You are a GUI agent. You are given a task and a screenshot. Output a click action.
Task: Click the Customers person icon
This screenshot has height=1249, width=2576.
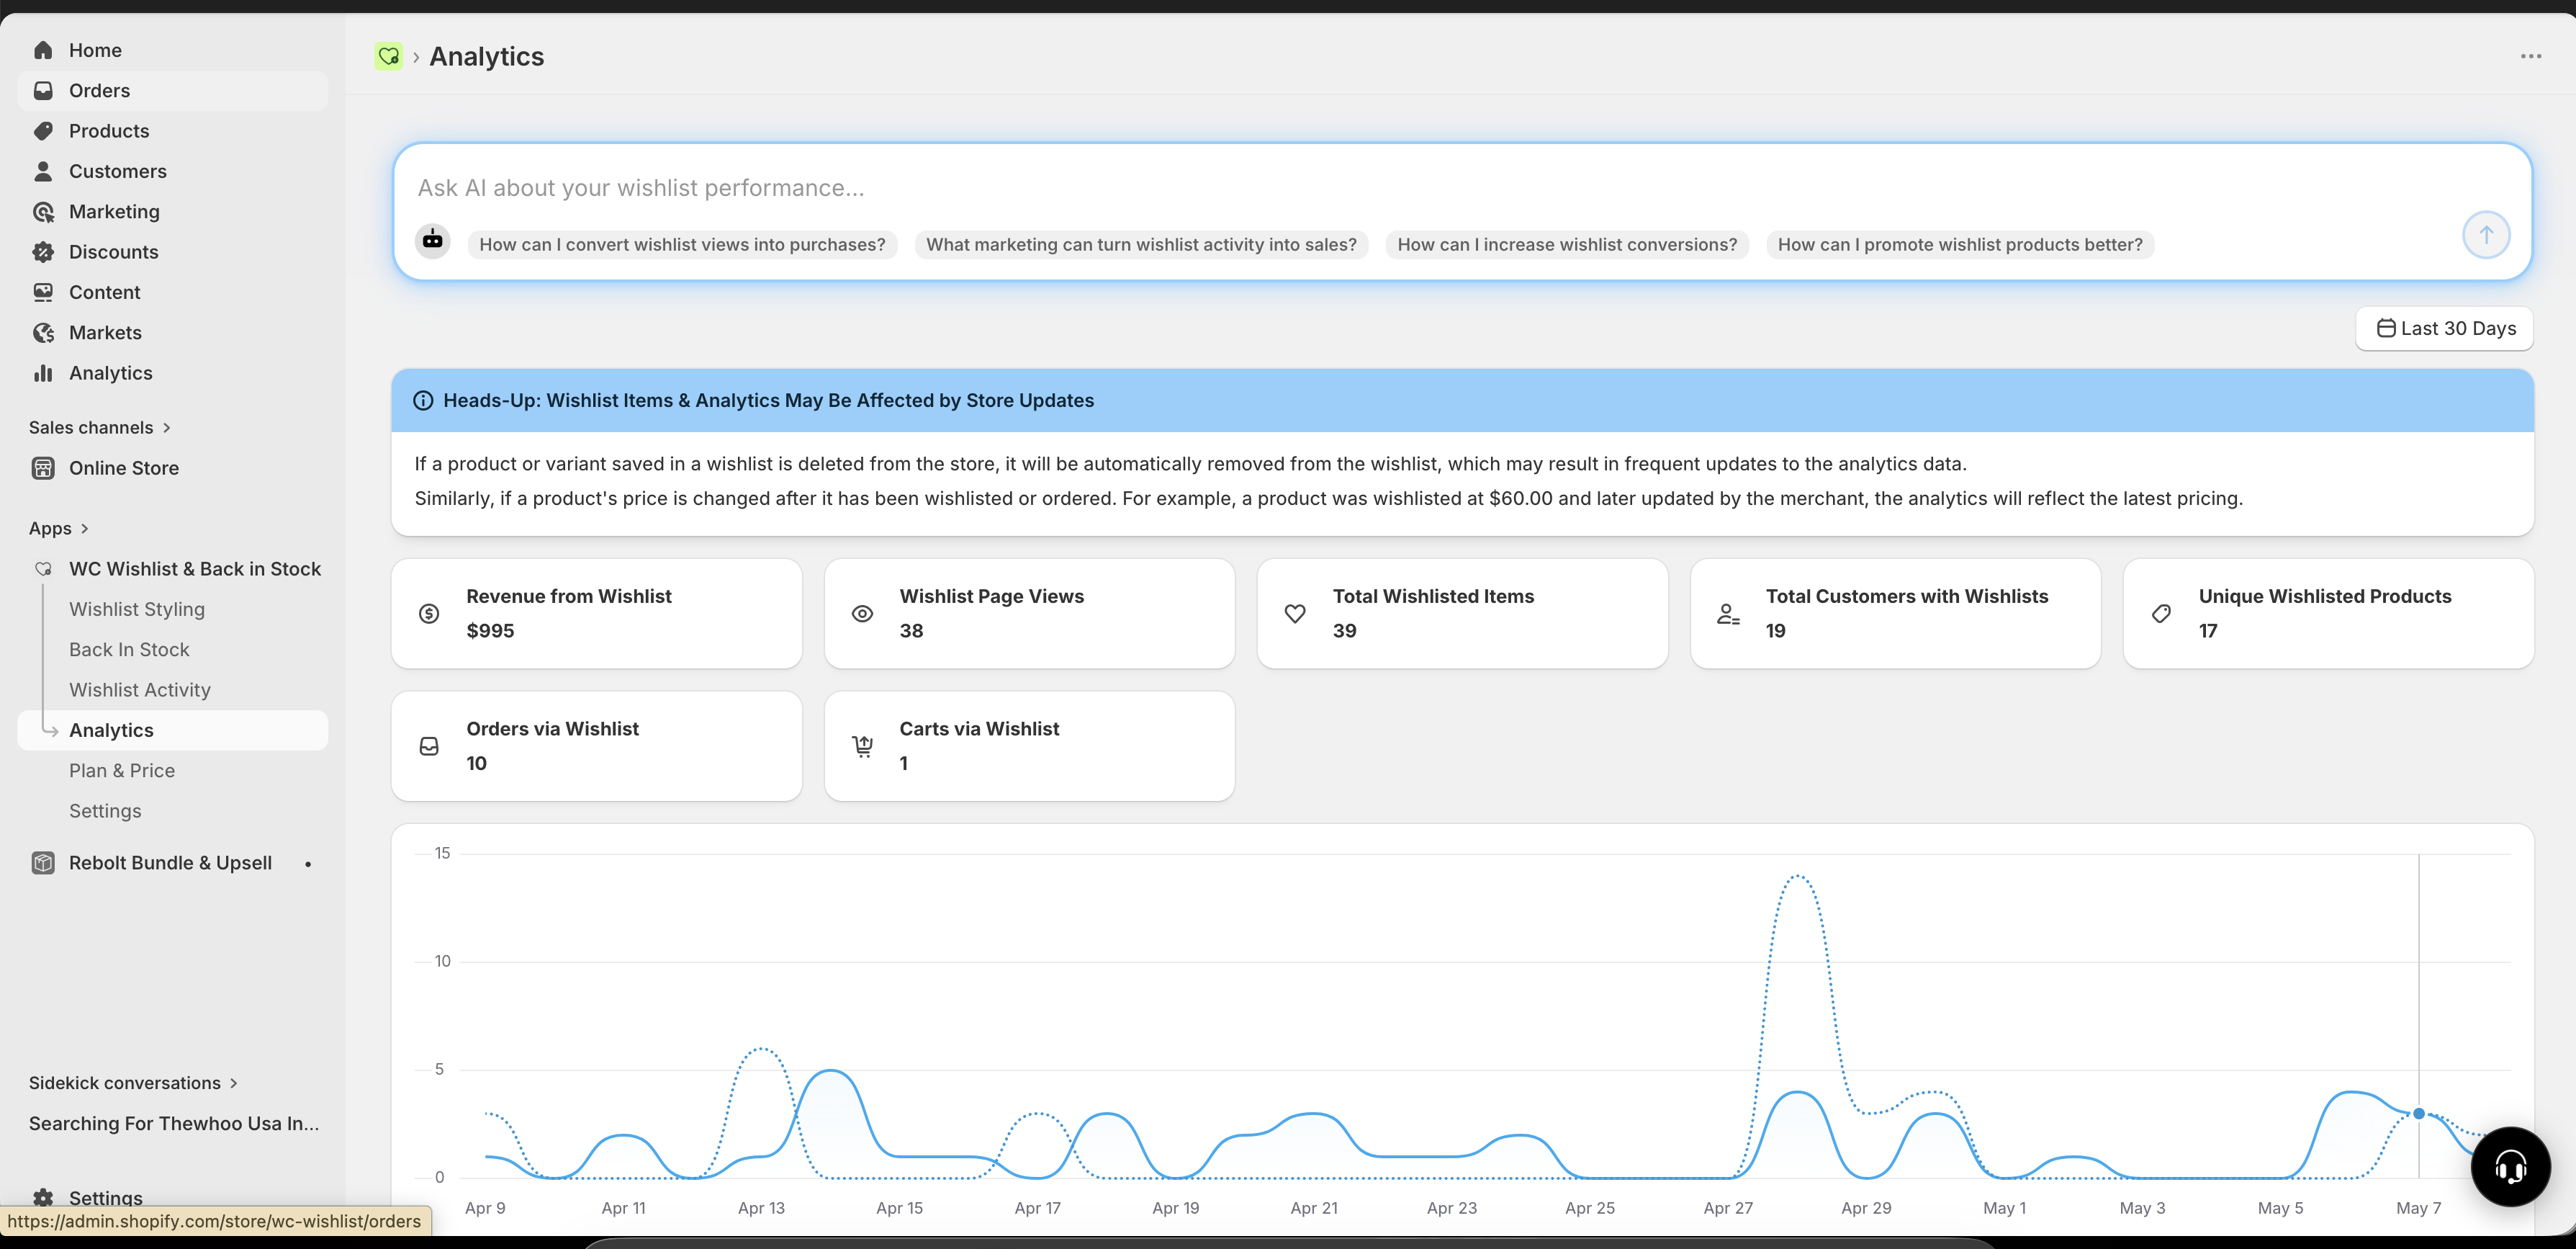point(43,171)
